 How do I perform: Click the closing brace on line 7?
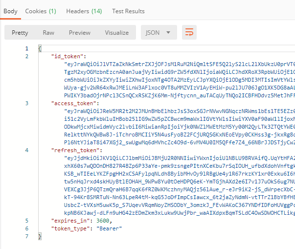point(40,236)
